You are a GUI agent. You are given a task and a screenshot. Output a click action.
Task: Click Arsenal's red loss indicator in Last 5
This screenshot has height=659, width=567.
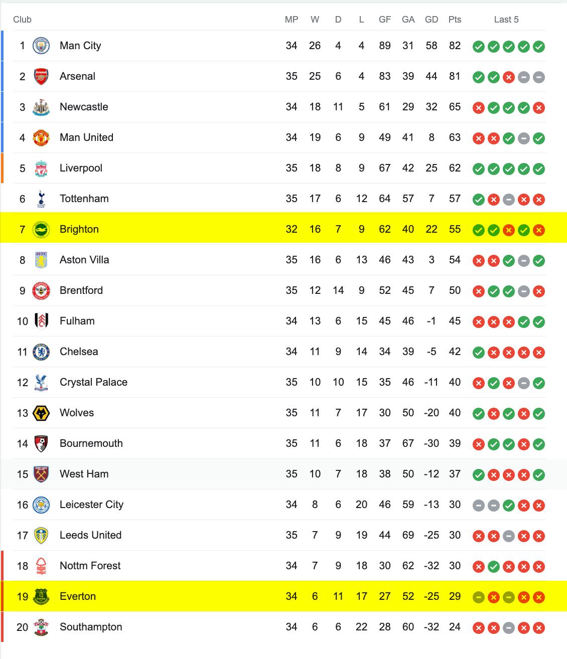click(509, 77)
